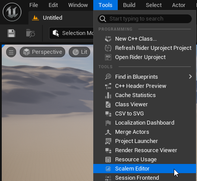Click the New C++ Class icon
Image resolution: width=197 pixels, height=181 pixels.
pyautogui.click(x=108, y=39)
